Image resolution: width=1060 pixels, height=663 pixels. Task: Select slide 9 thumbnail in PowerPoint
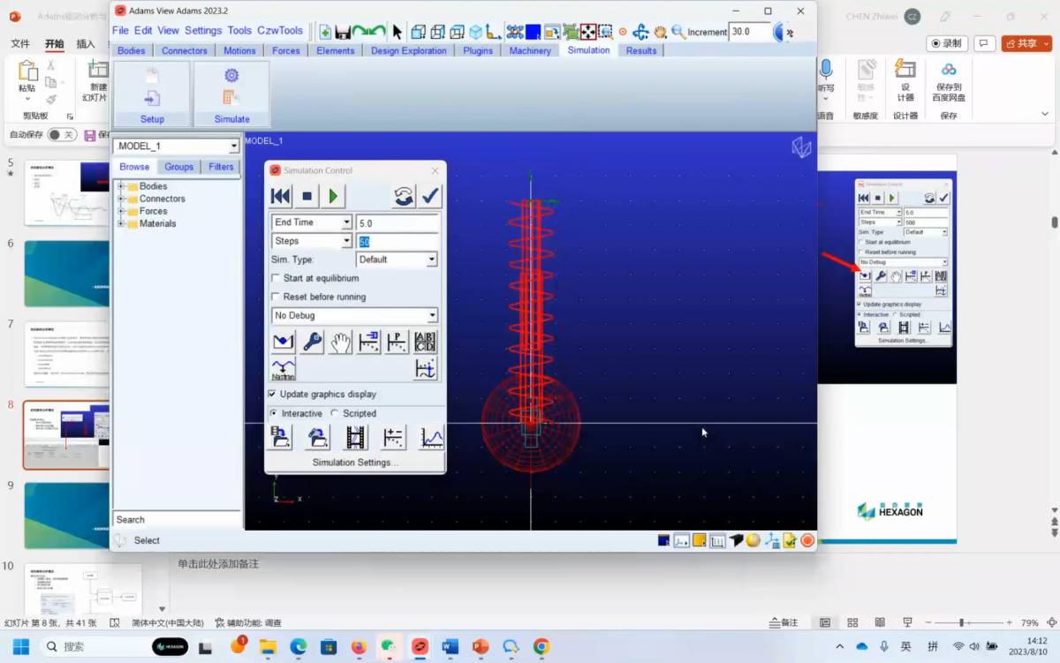[66, 516]
